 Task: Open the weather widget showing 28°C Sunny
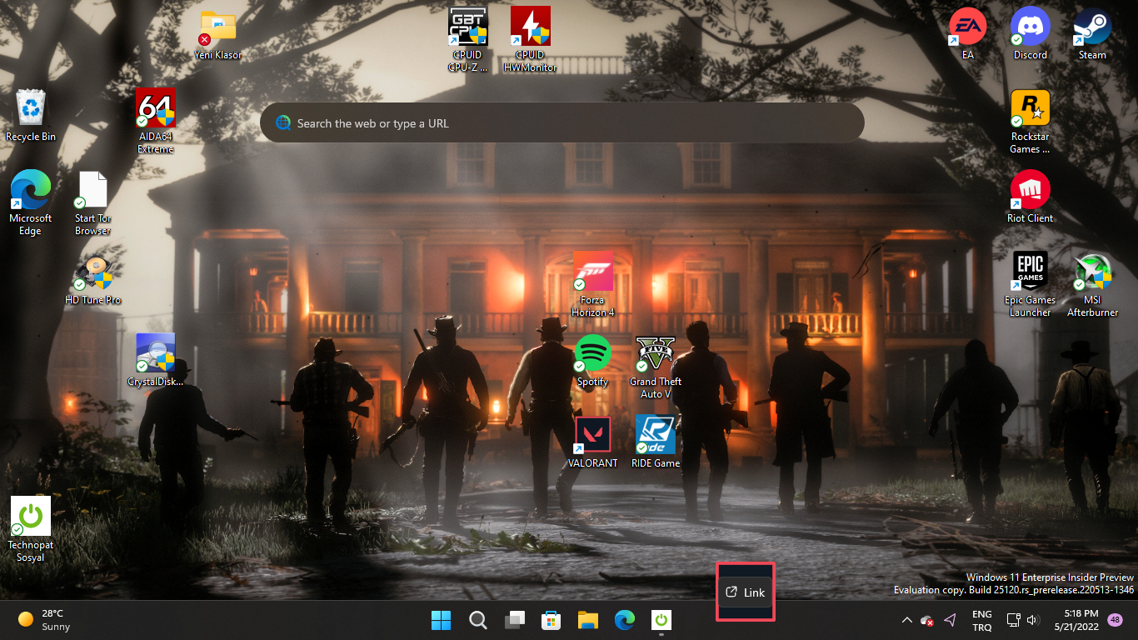click(x=45, y=620)
